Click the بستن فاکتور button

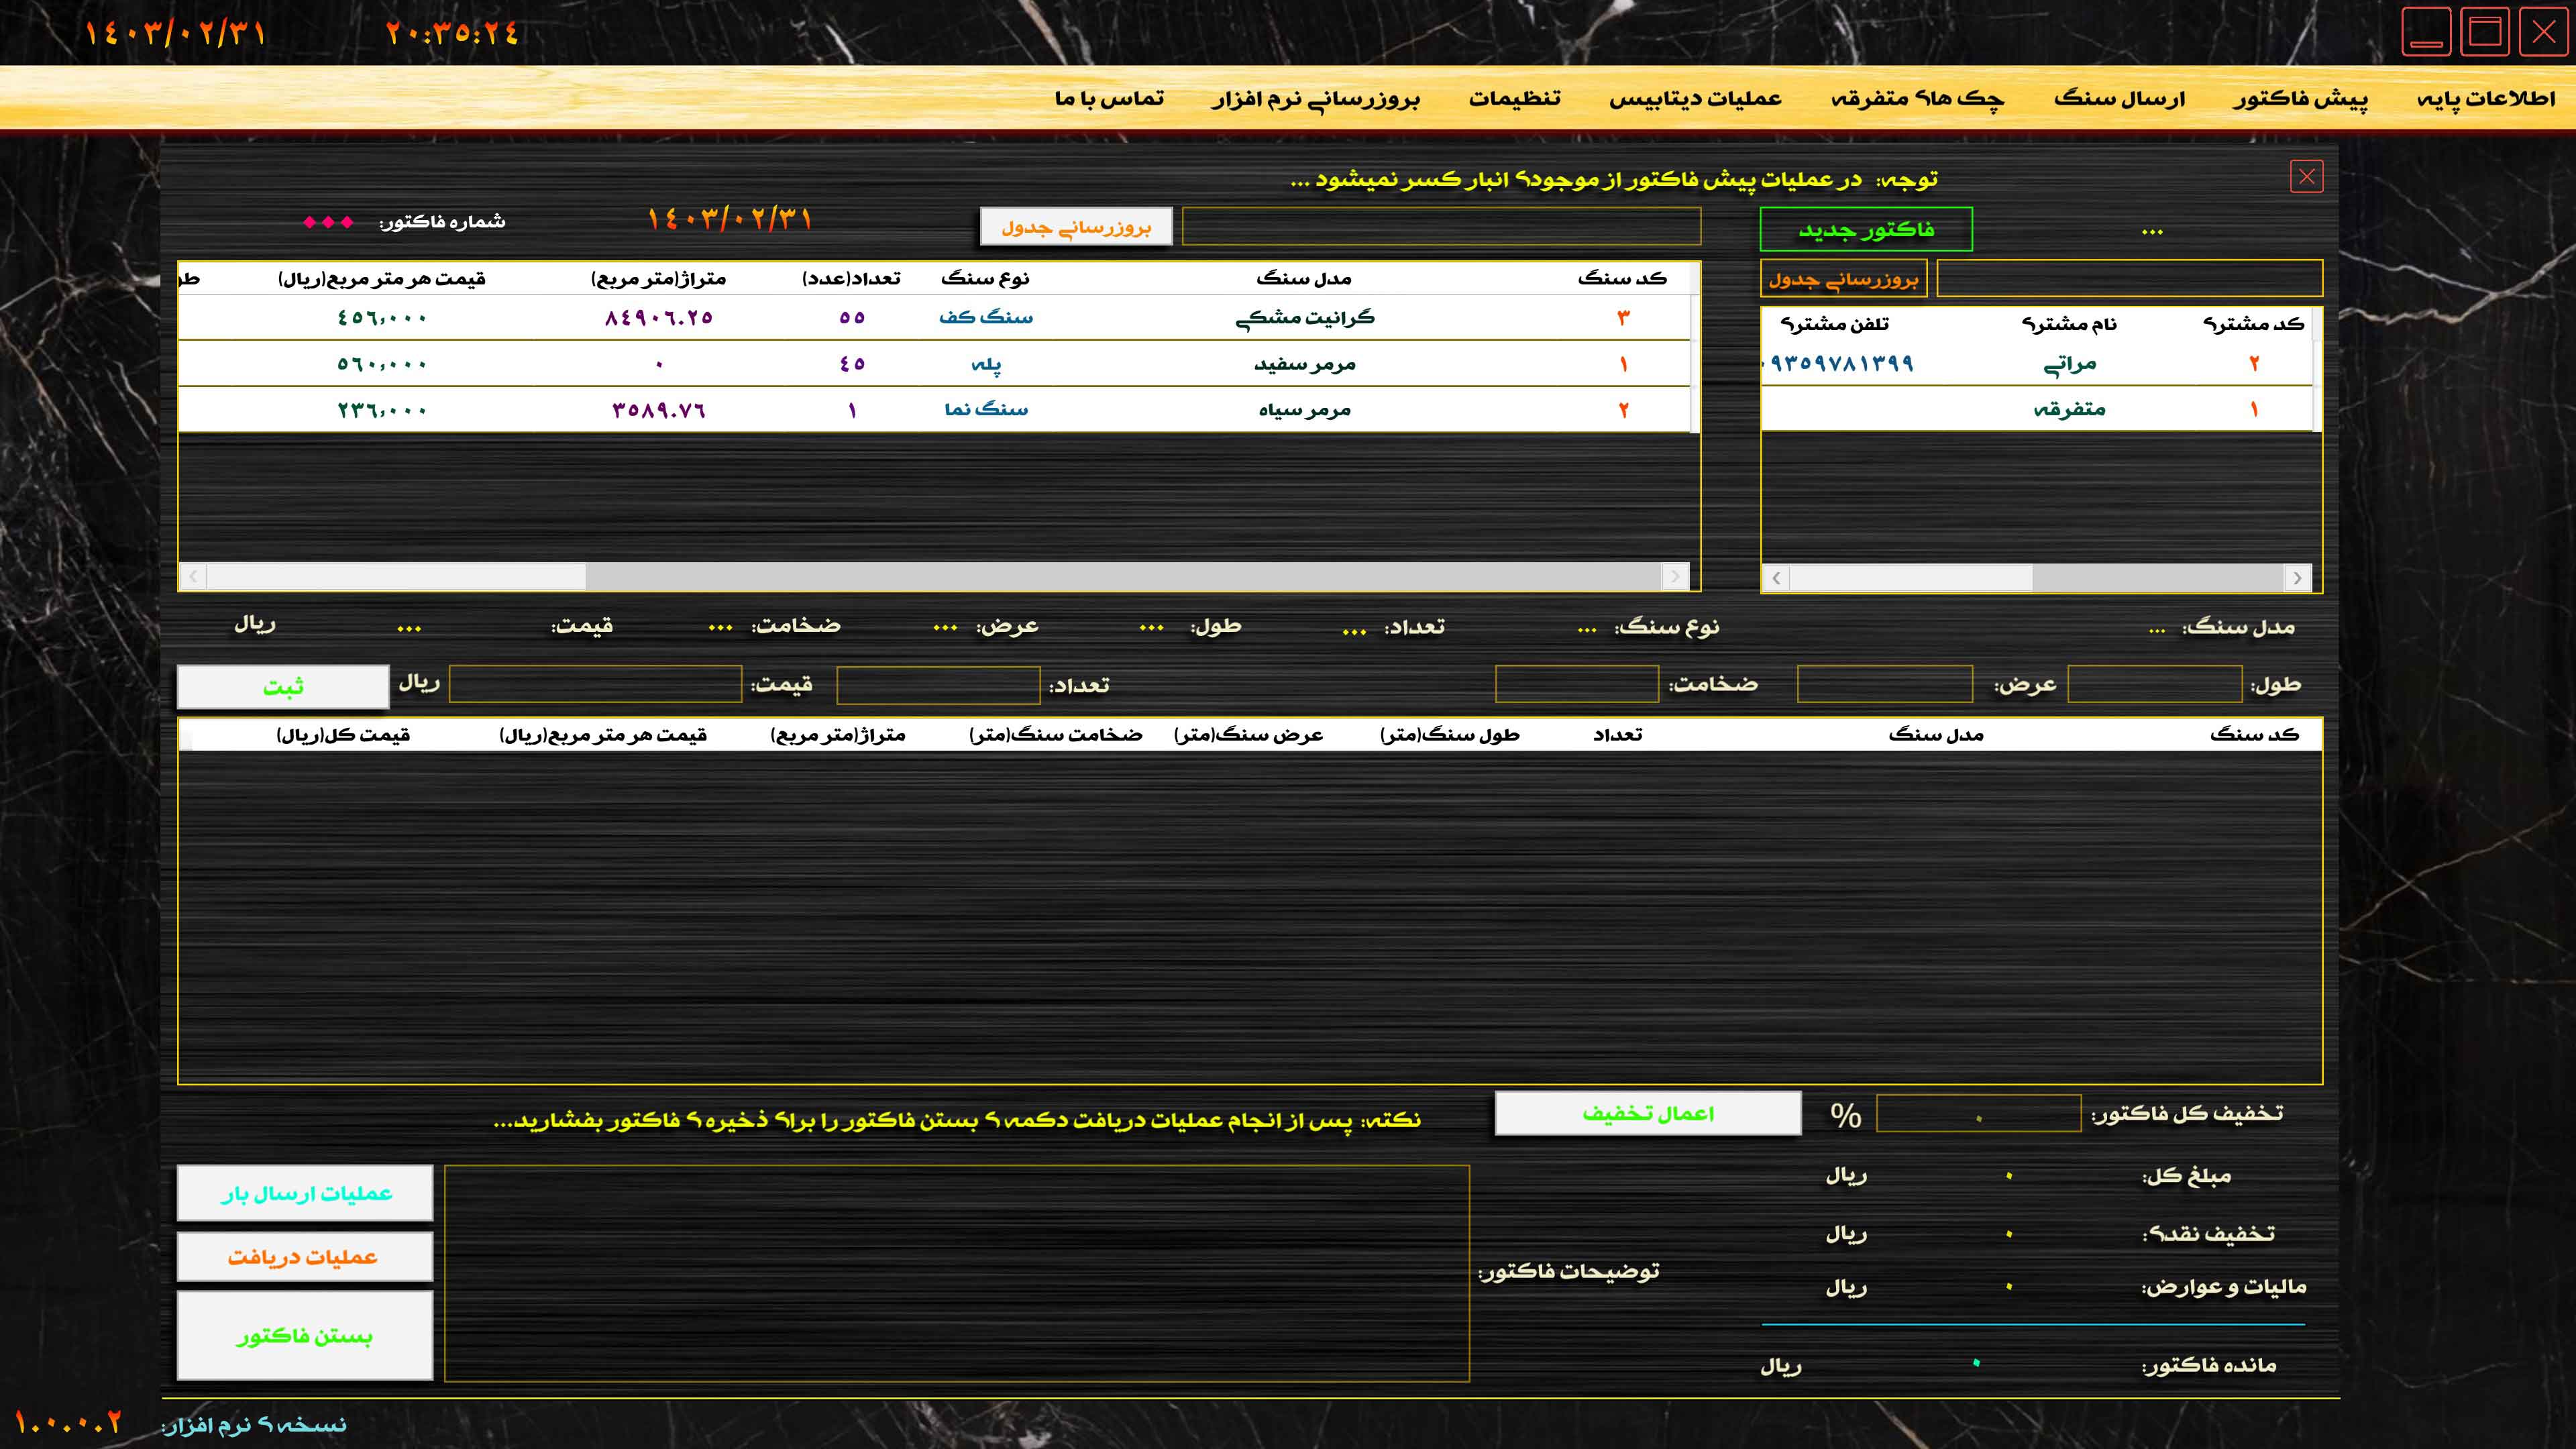tap(304, 1336)
